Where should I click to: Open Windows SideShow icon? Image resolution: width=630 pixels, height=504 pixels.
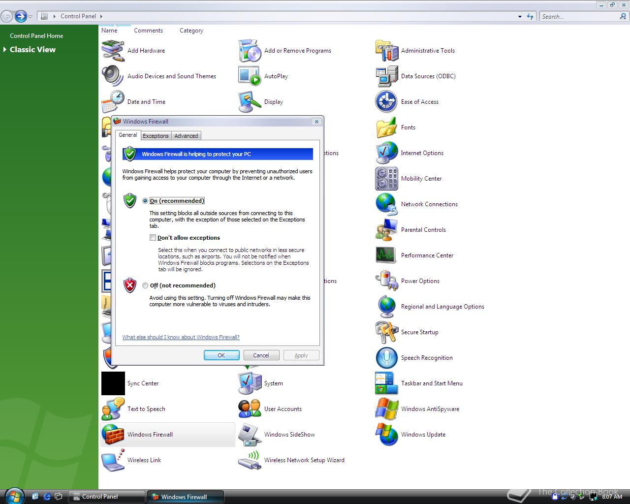point(250,434)
